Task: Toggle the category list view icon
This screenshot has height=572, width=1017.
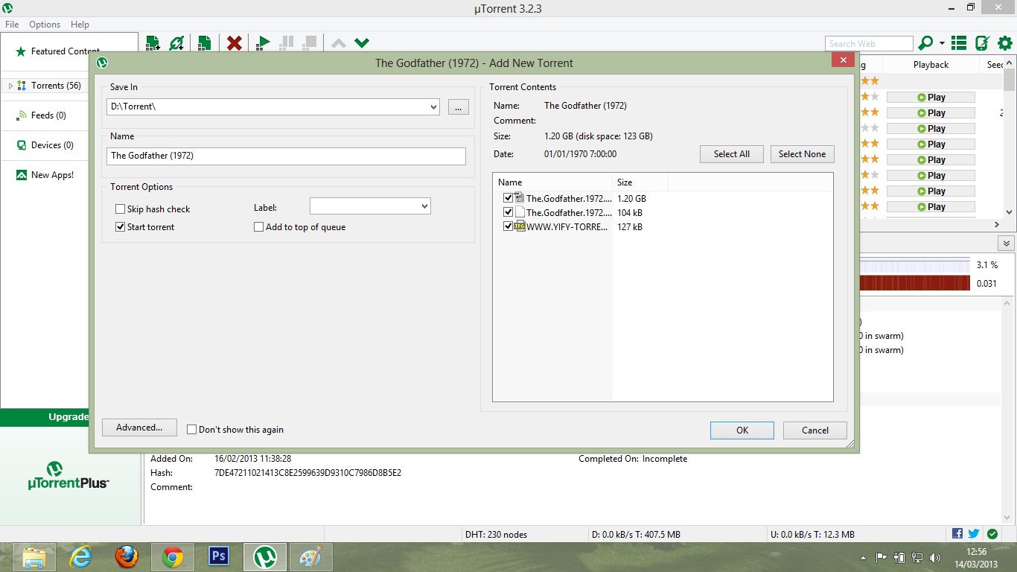Action: coord(959,43)
